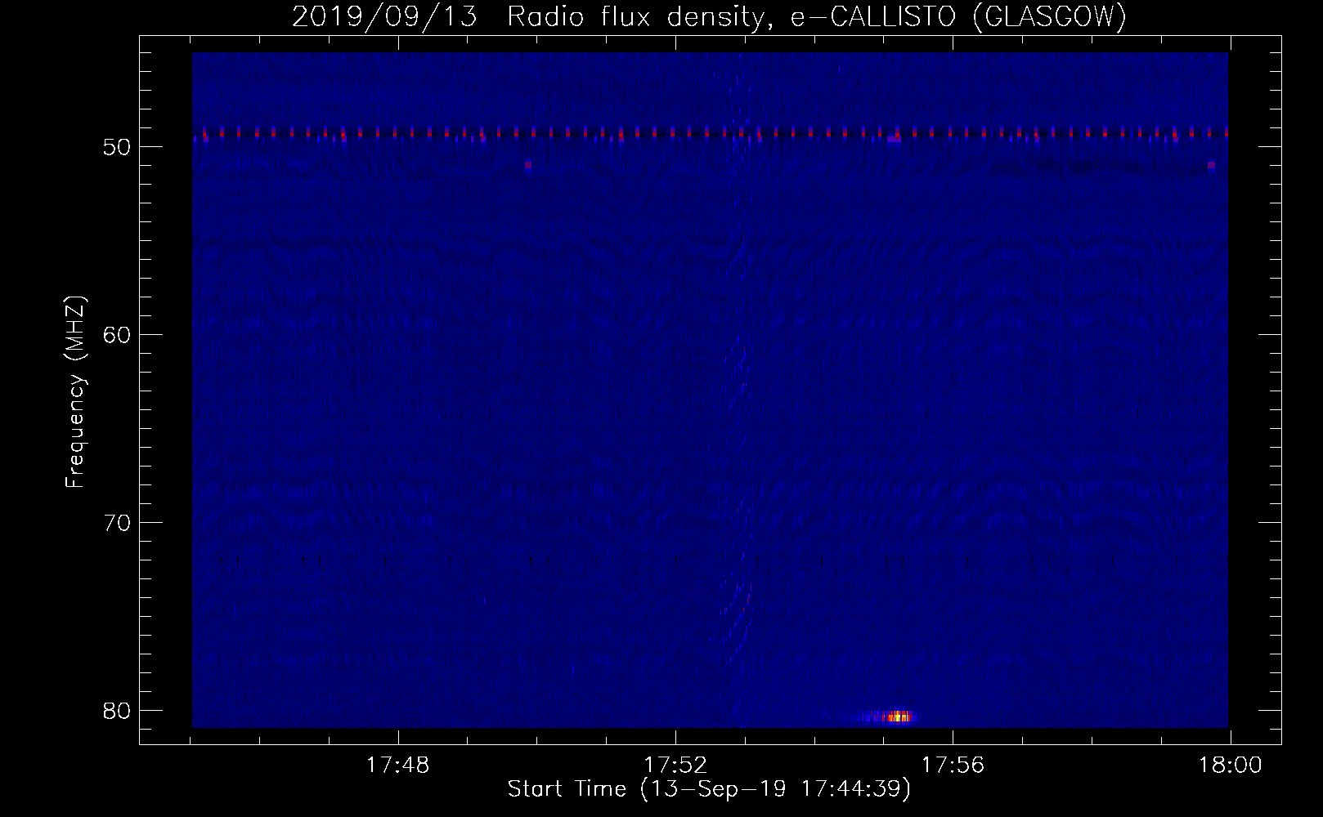The height and width of the screenshot is (817, 1323).
Task: Click the '60' frequency tick label
Action: click(117, 334)
